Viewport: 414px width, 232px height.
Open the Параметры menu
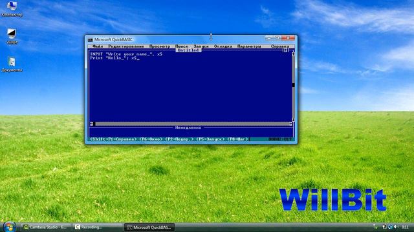(249, 46)
